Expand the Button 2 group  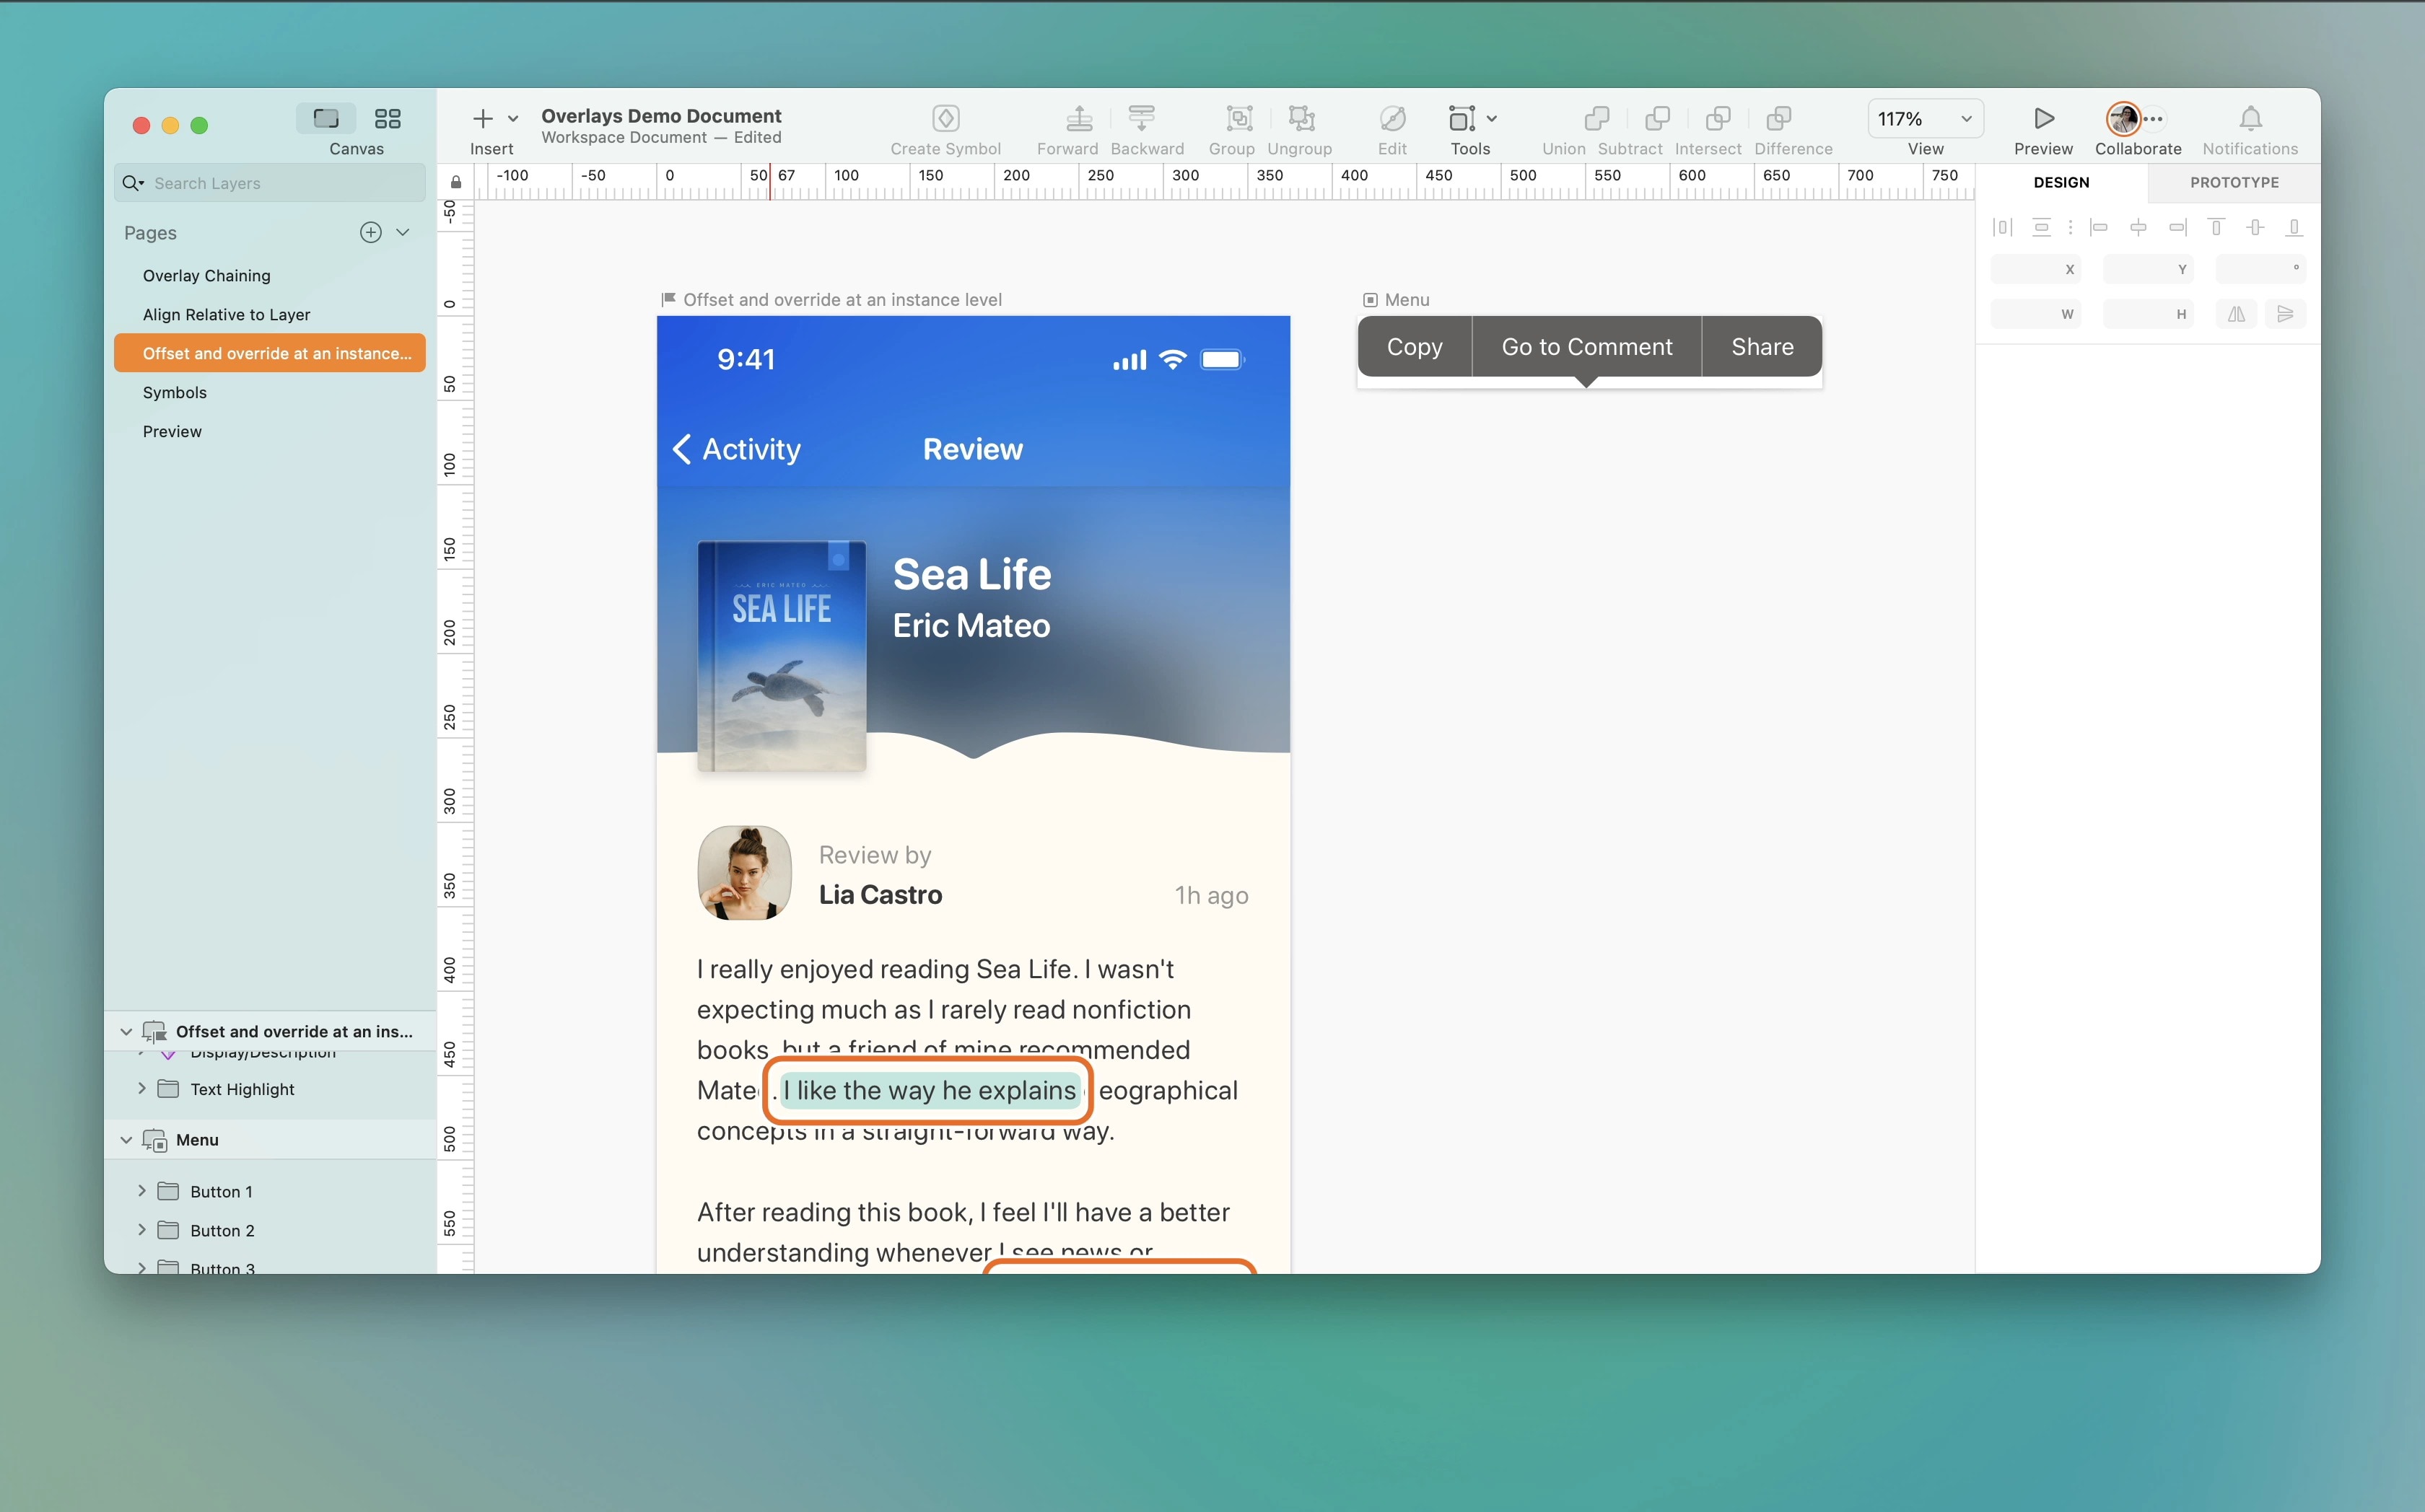click(141, 1230)
